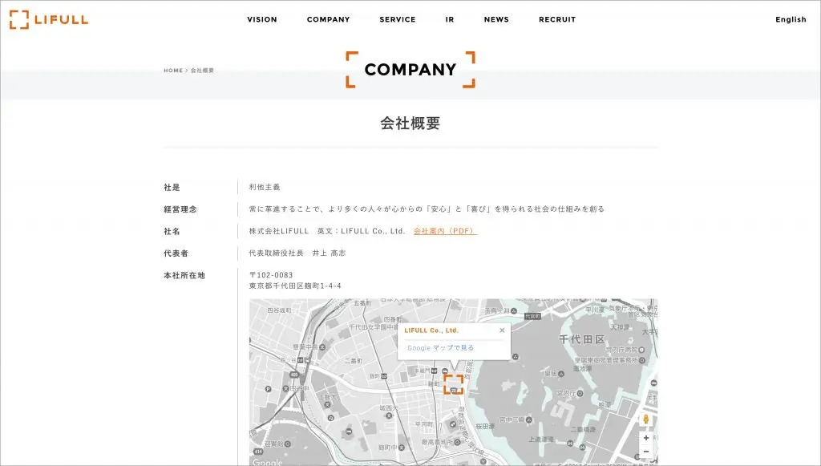The image size is (821, 466).
Task: Go to the IR section
Action: tap(450, 19)
